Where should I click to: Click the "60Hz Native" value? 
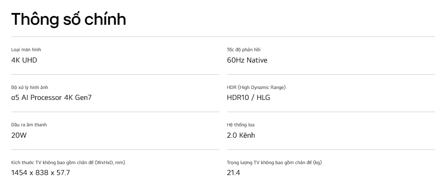point(247,60)
